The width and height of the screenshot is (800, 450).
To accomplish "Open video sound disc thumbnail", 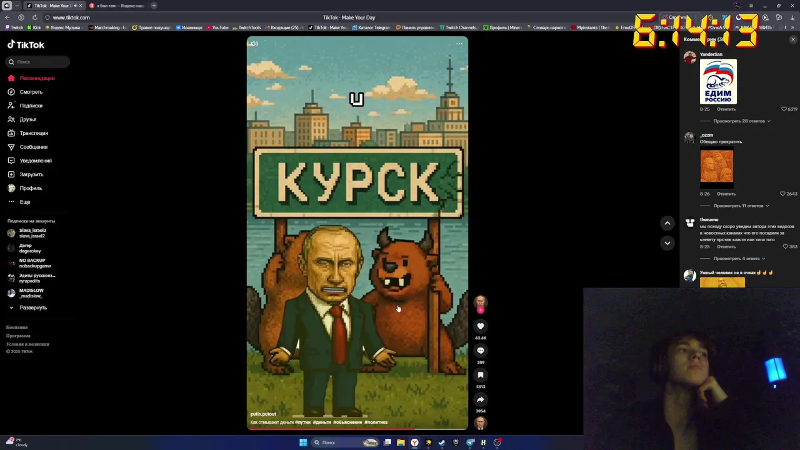I will [481, 423].
